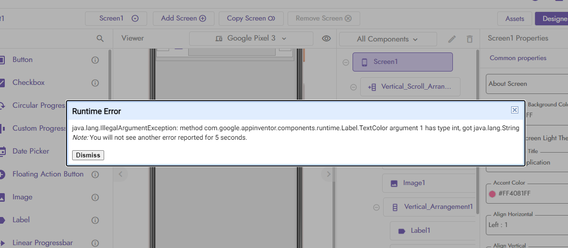Viewport: 568px width, 248px height.
Task: Collapse the Screen1 tree node
Action: 345,62
